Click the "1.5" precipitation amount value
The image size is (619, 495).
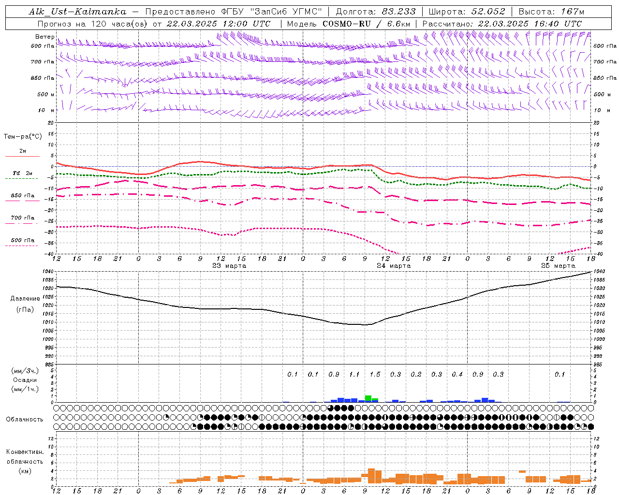[x=375, y=374]
